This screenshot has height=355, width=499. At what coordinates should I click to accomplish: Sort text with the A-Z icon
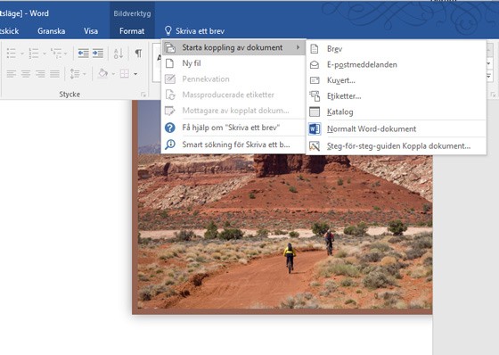point(119,54)
